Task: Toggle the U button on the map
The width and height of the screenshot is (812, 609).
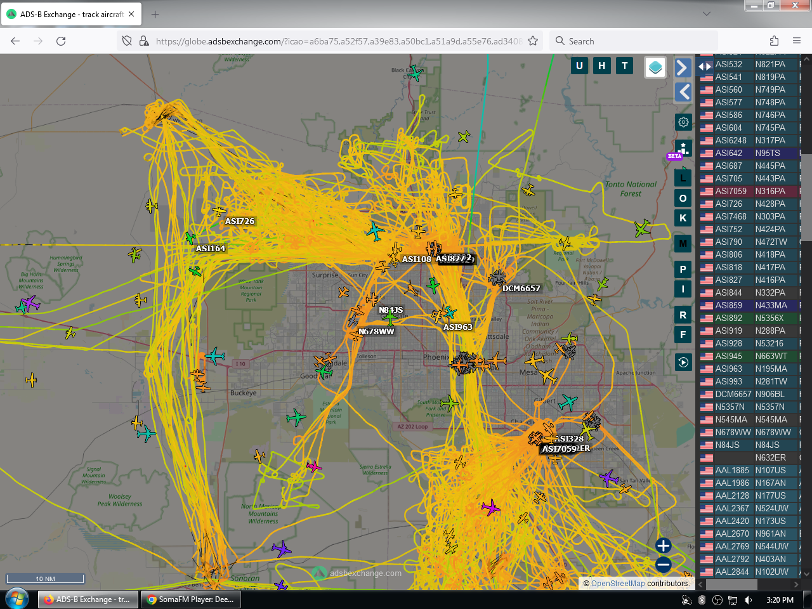Action: pos(579,65)
